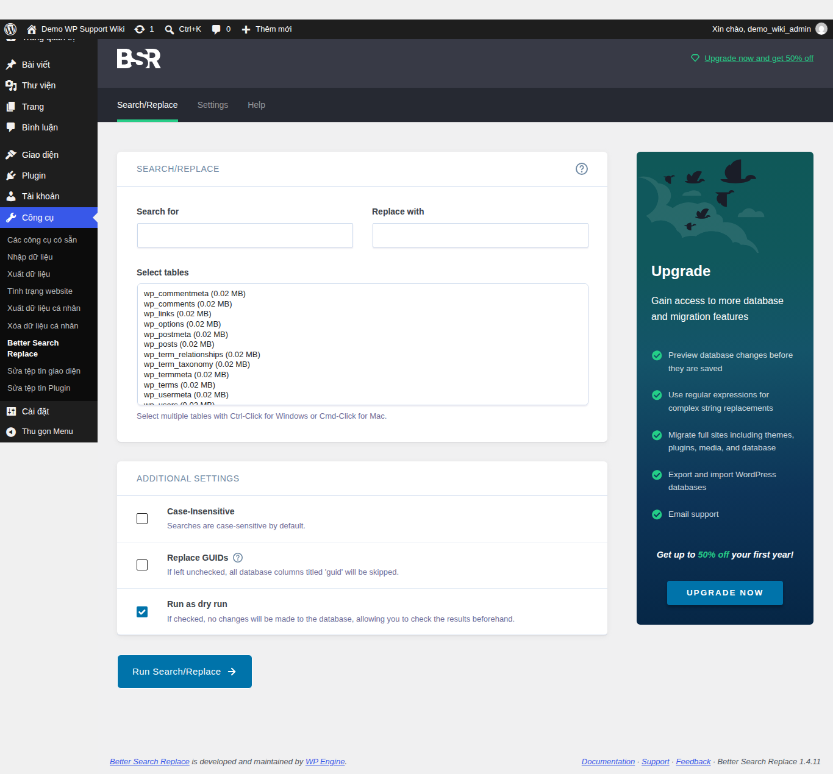
Task: Open the Feedback footer link
Action: point(693,762)
